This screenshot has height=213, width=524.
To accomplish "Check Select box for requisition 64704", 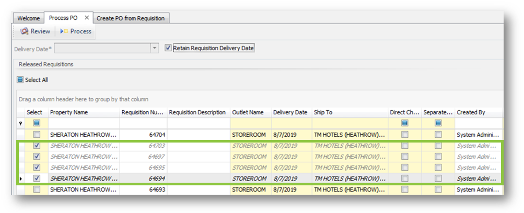I will [x=37, y=135].
